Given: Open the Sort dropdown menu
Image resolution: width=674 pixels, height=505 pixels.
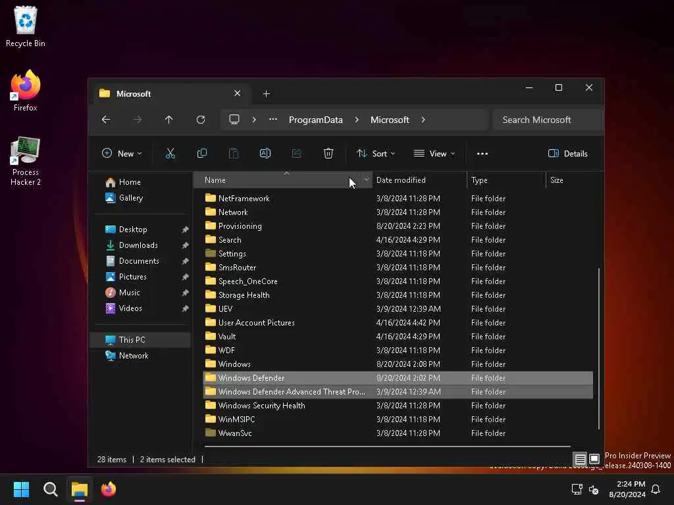Looking at the screenshot, I should (376, 153).
